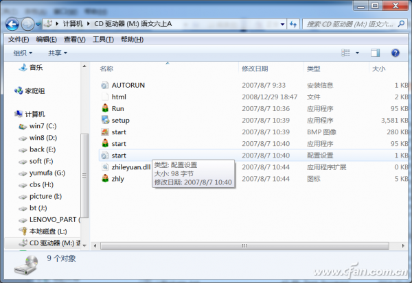Select the html file icon

click(105, 97)
